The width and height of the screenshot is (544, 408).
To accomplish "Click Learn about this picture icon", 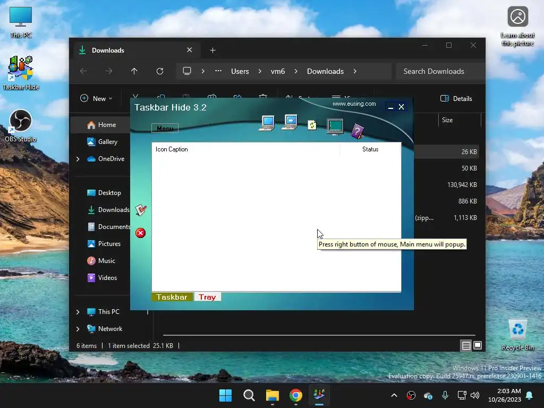I will pos(517,27).
